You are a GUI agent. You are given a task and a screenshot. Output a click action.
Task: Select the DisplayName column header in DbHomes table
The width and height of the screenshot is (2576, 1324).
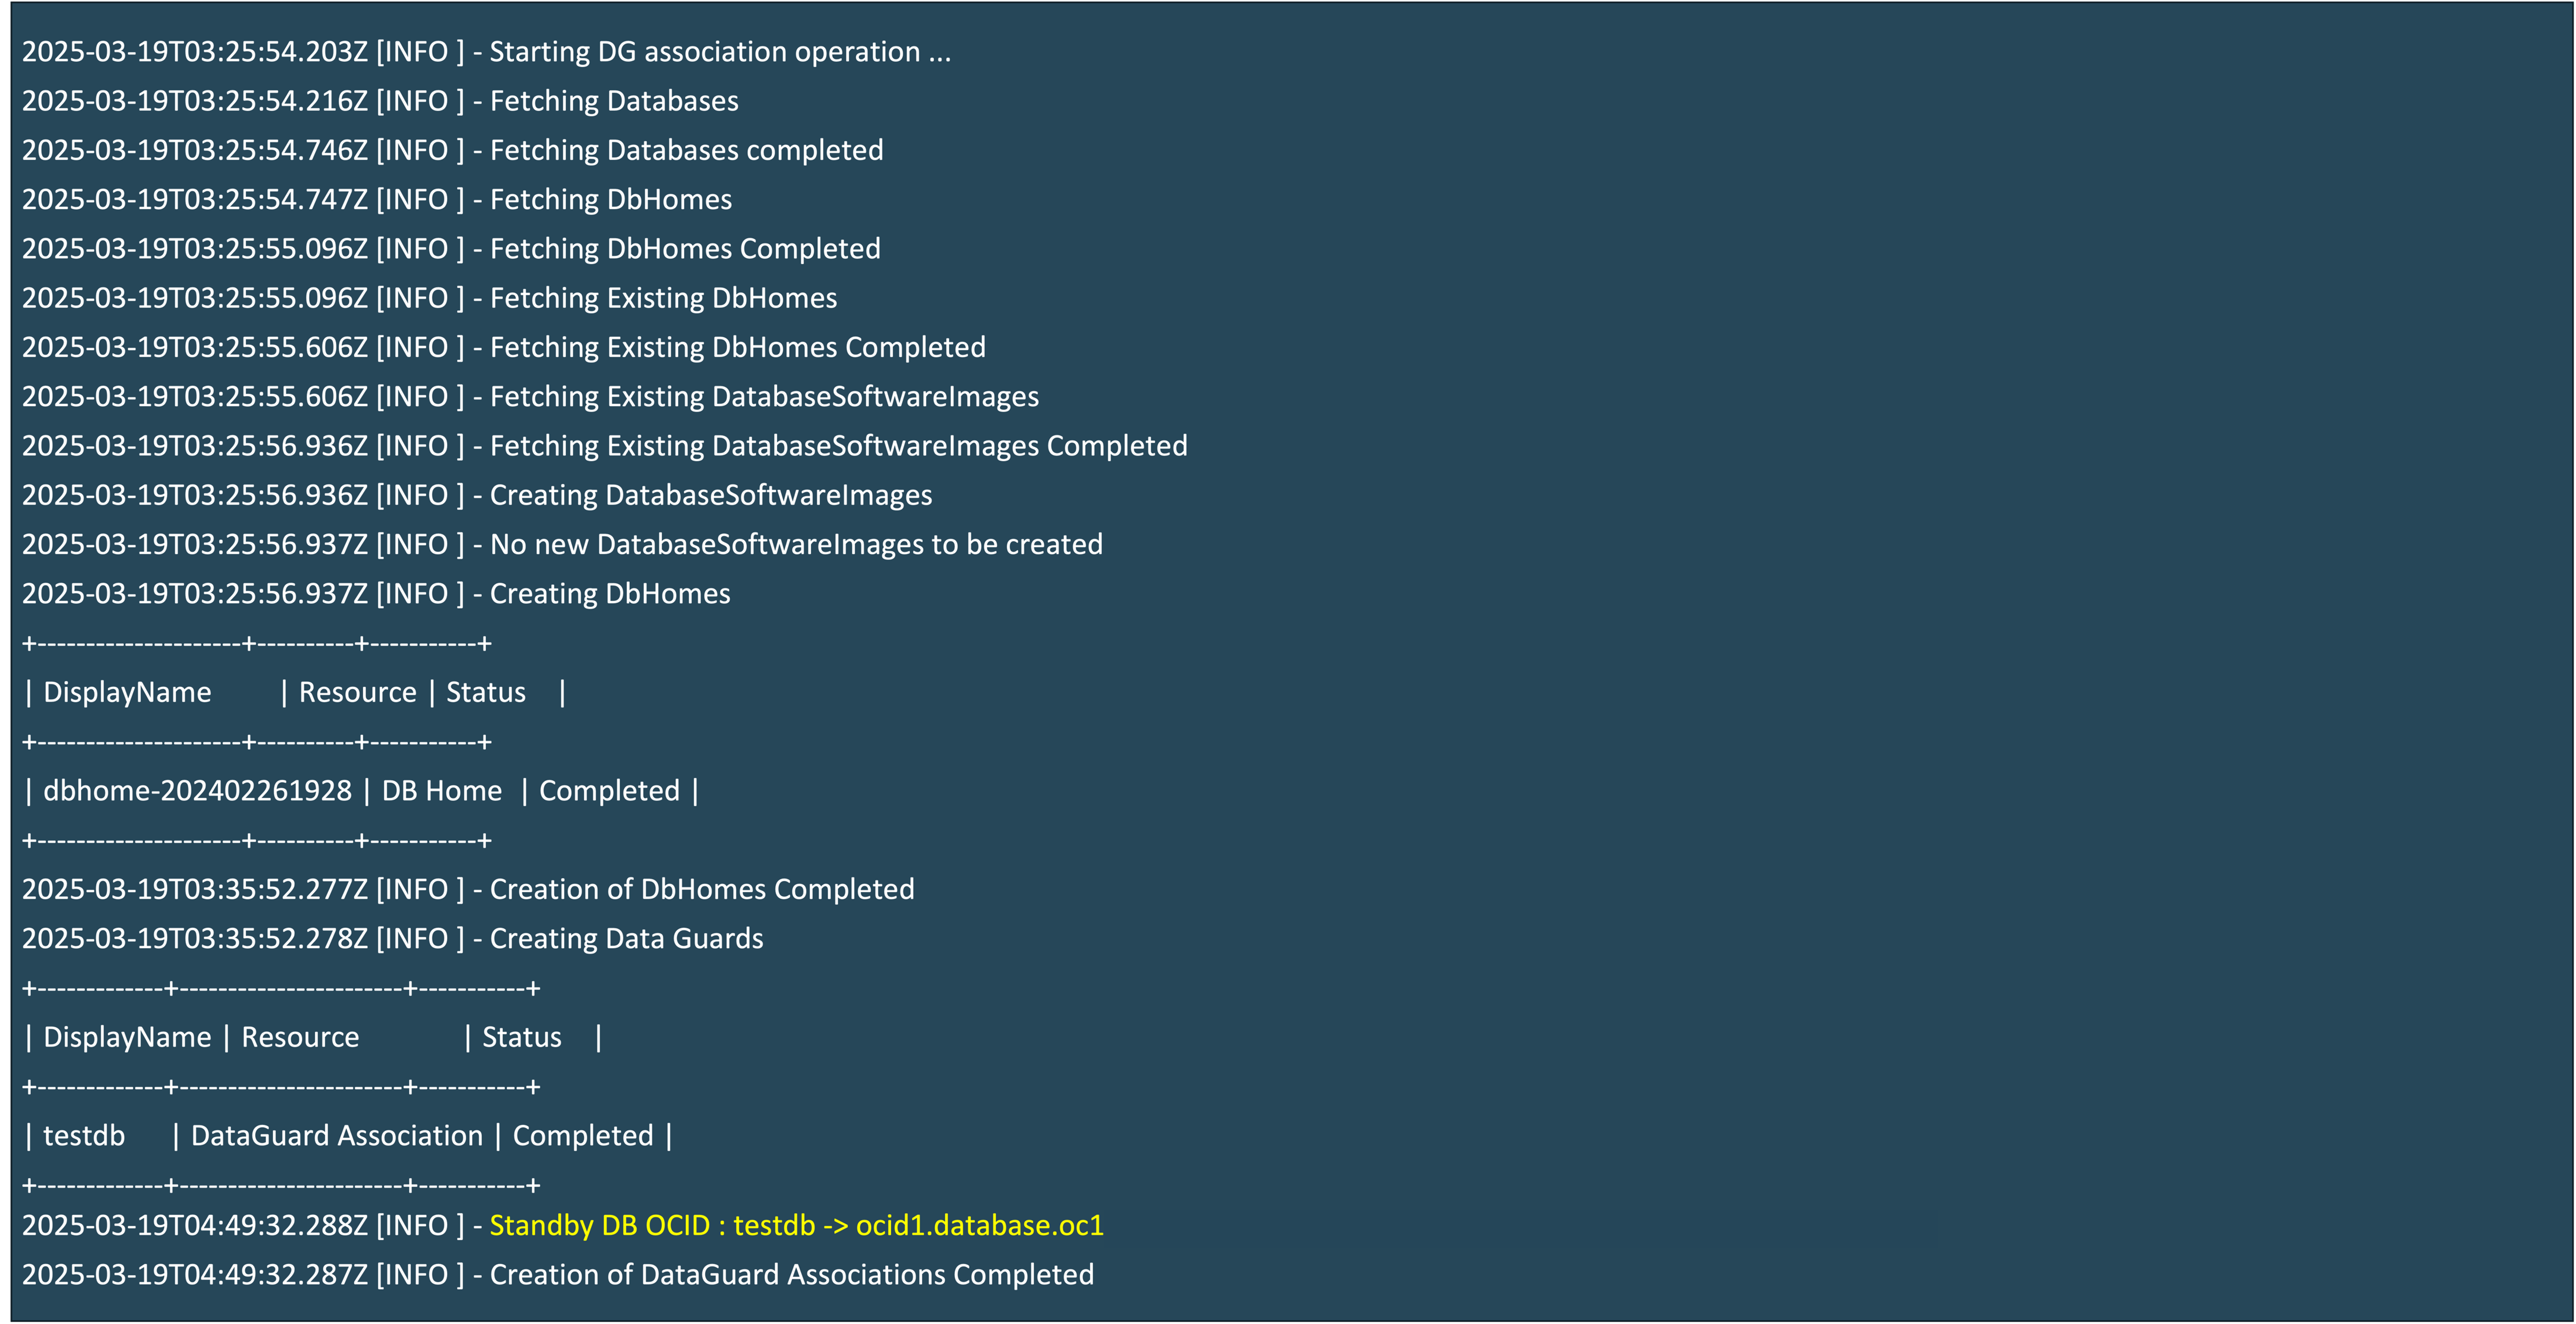tap(127, 691)
